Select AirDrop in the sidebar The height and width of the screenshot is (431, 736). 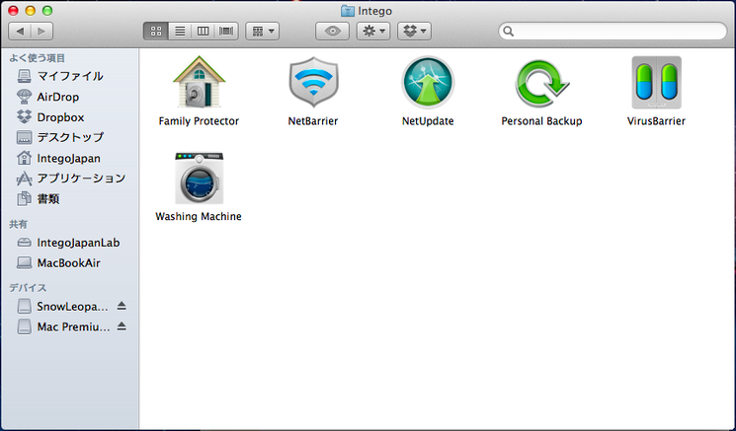(x=69, y=97)
